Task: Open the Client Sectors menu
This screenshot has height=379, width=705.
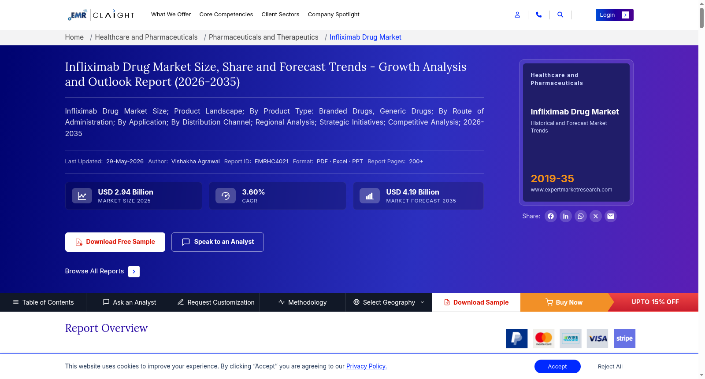Action: point(280,15)
